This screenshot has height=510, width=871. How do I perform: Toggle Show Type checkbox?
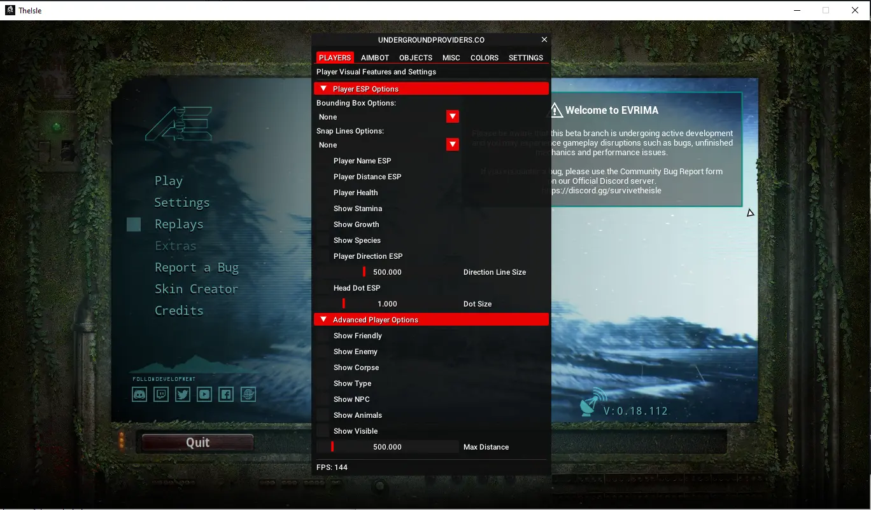click(x=323, y=383)
